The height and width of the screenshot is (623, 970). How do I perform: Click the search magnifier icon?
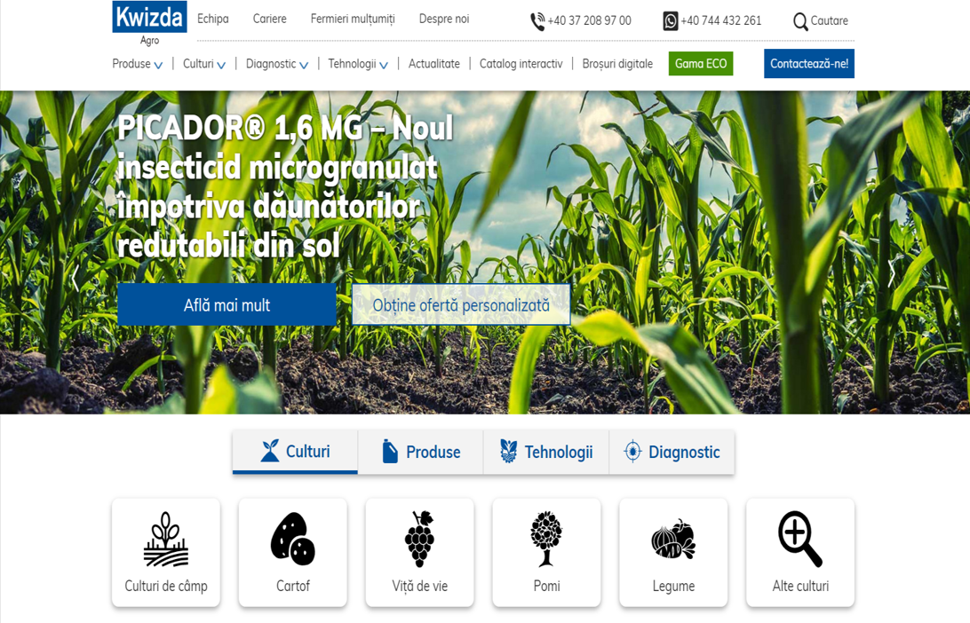coord(800,21)
